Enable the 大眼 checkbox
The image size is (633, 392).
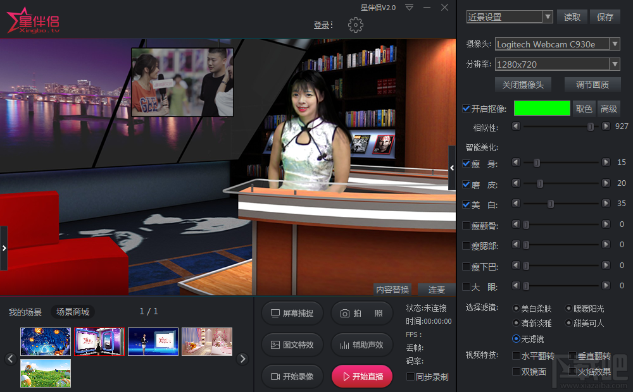point(466,287)
